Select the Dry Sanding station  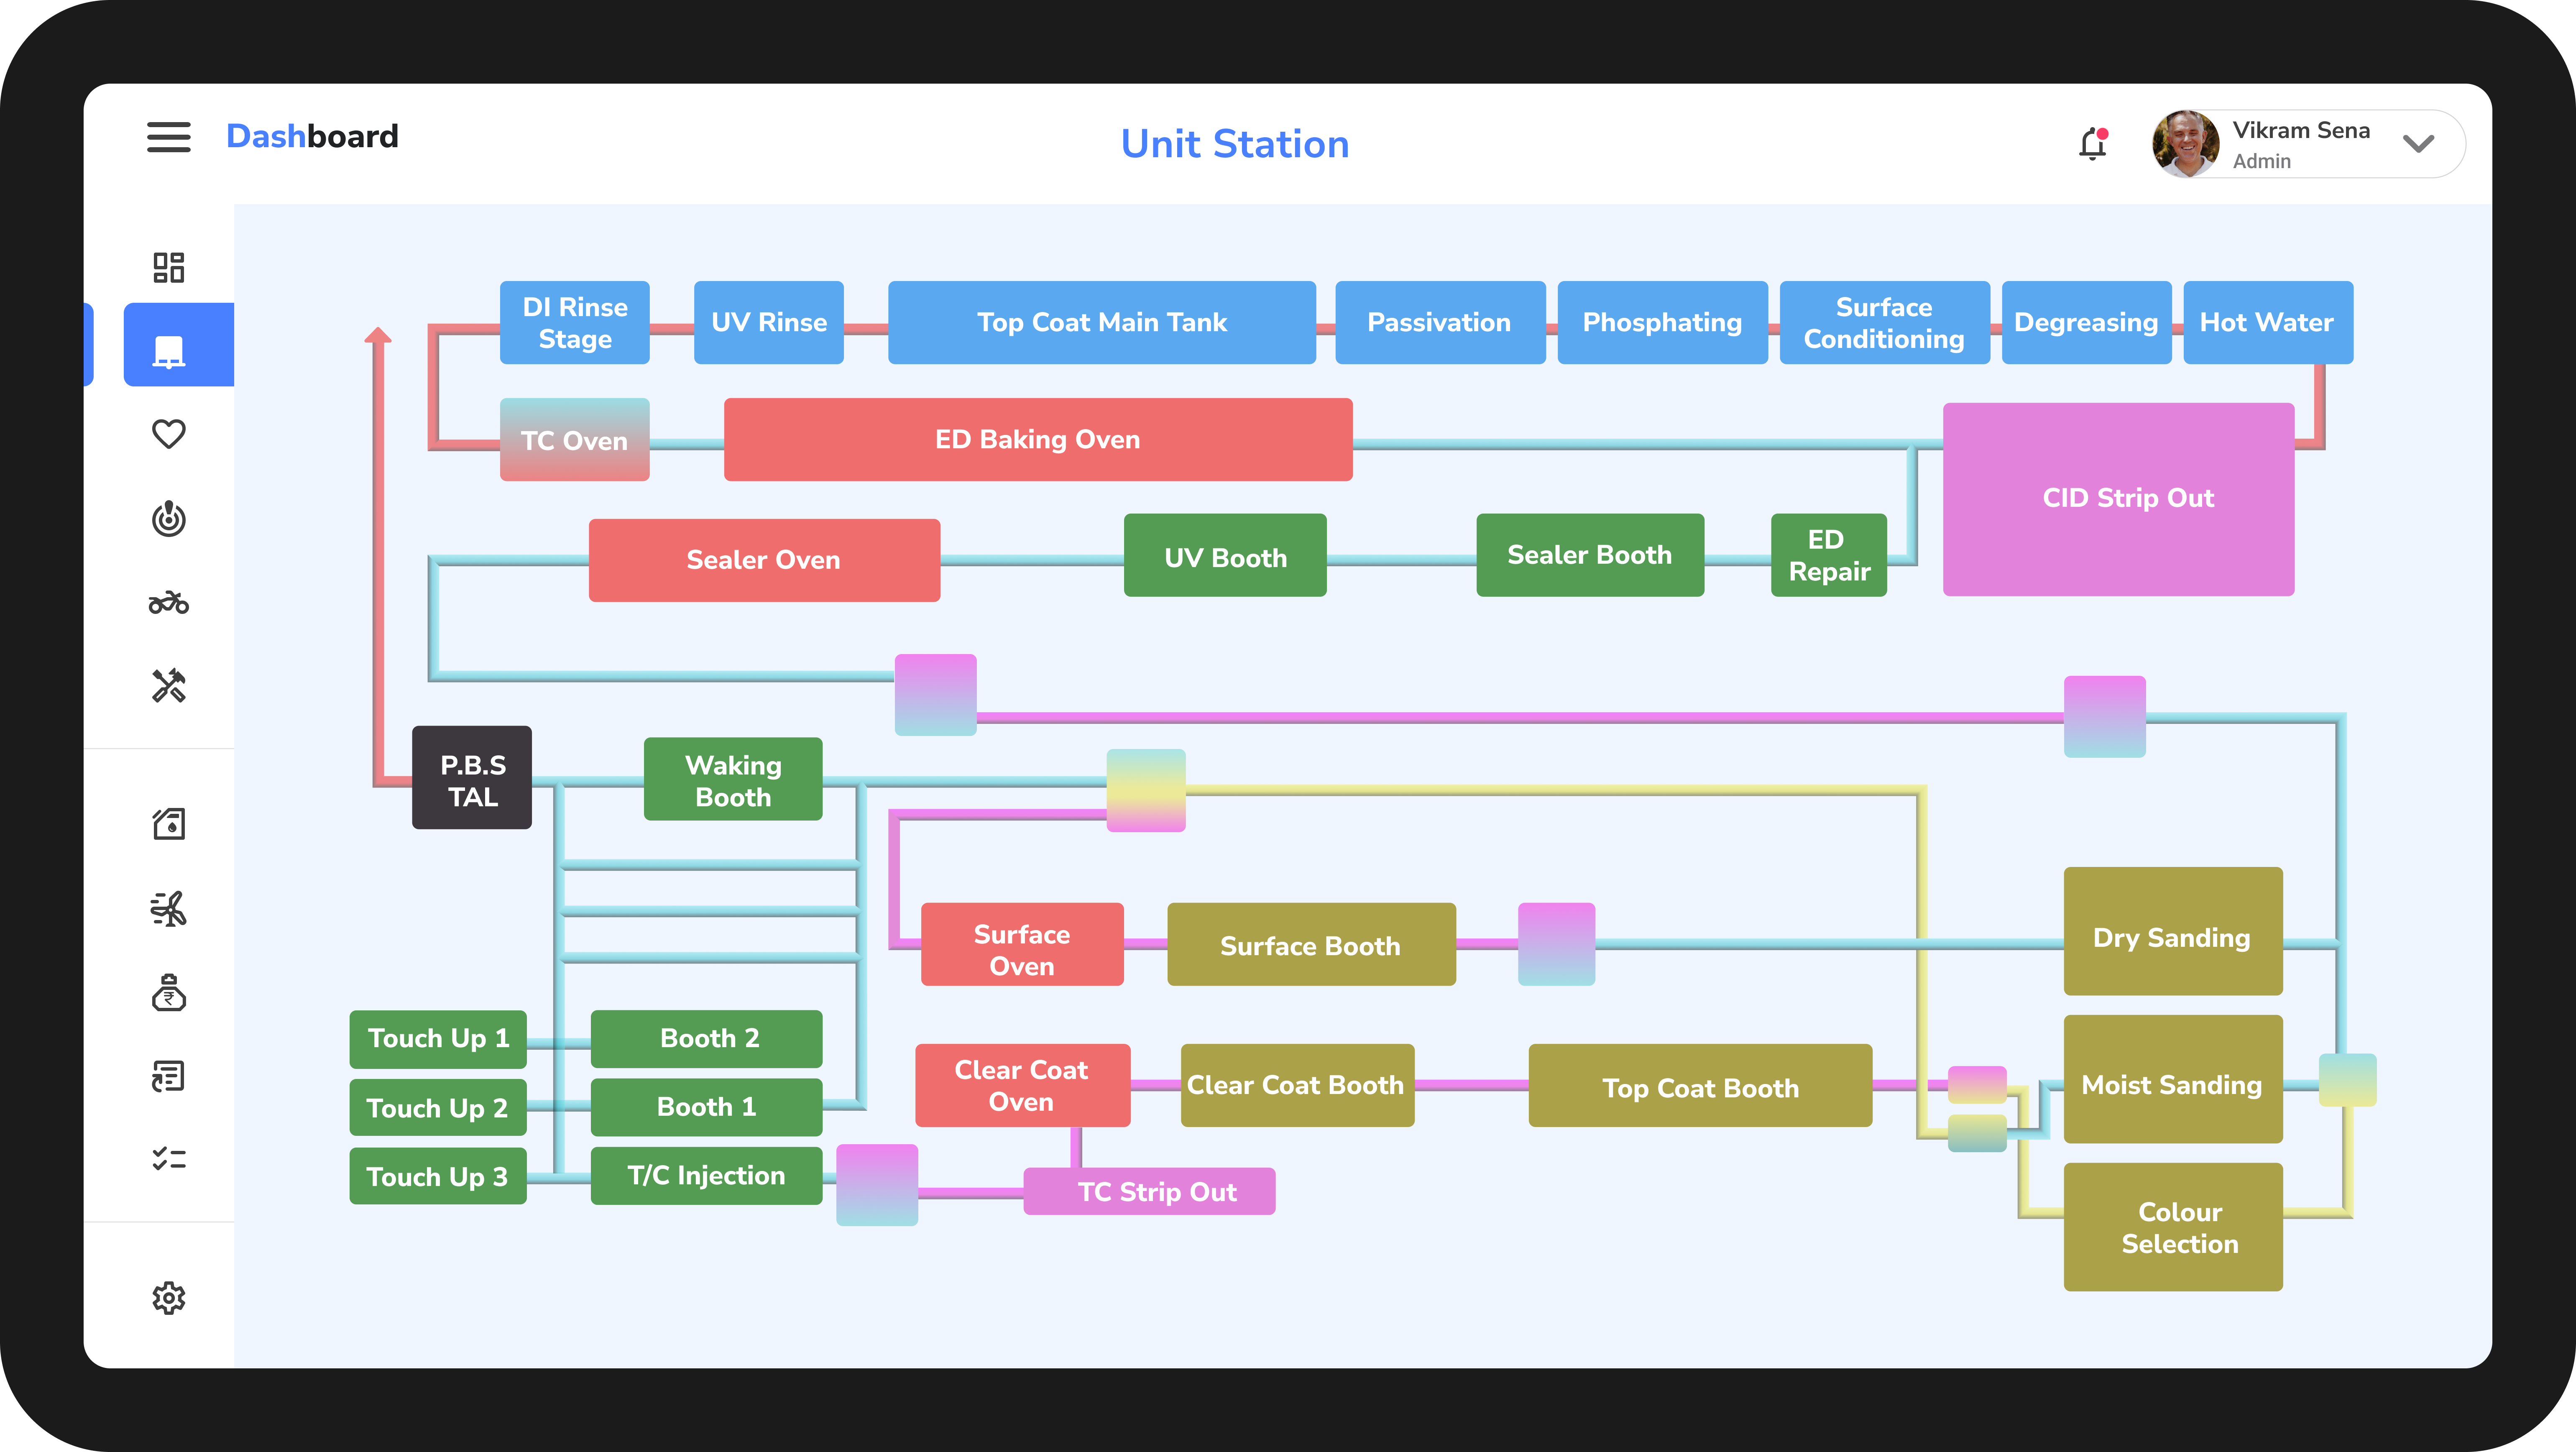pyautogui.click(x=2173, y=931)
